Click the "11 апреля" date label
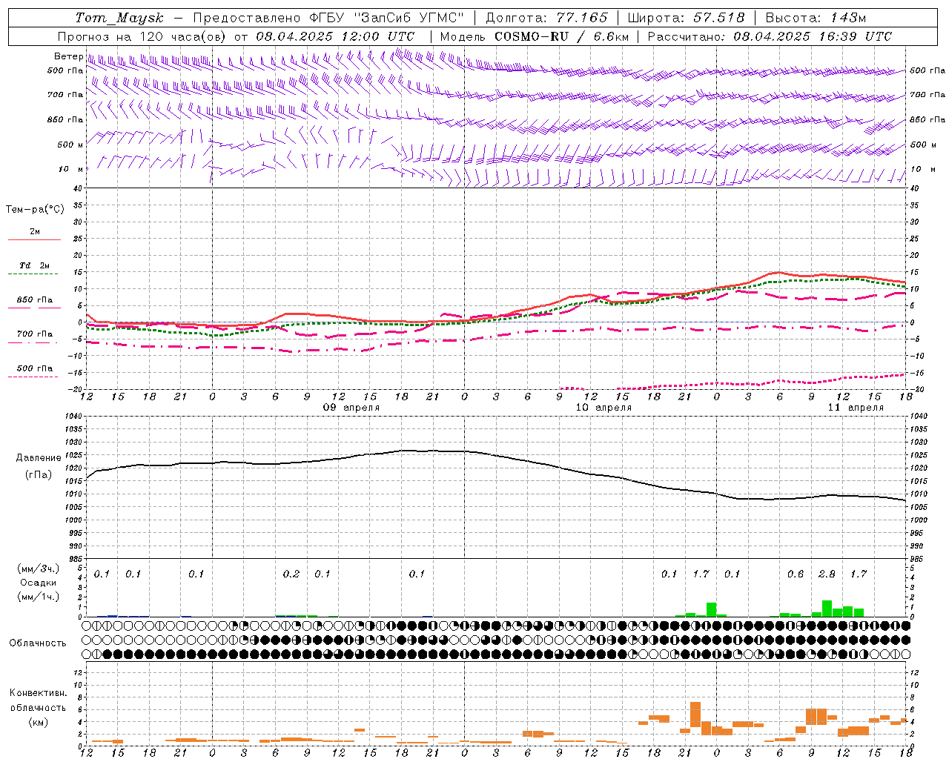Image resolution: width=949 pixels, height=759 pixels. 856,408
